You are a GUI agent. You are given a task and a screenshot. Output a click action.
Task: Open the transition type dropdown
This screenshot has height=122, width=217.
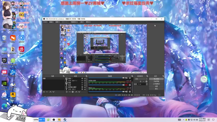click(x=141, y=79)
